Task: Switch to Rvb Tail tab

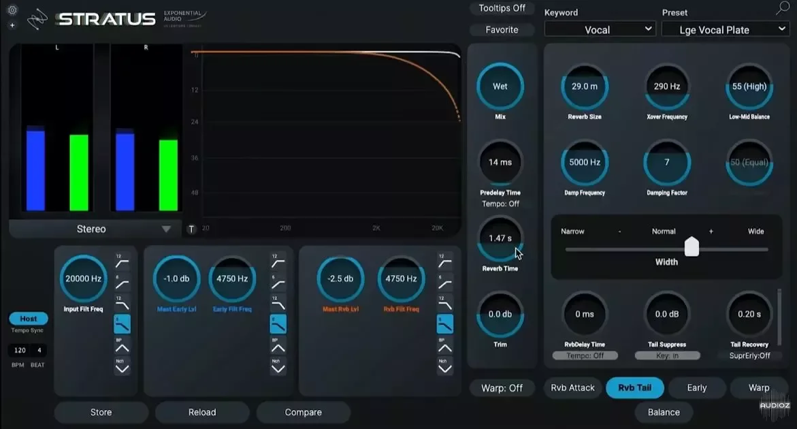Action: coord(634,388)
